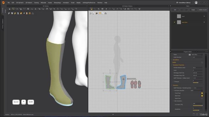The width and height of the screenshot is (209, 117).
Task: Open the Avatar menu
Action: [50, 3]
